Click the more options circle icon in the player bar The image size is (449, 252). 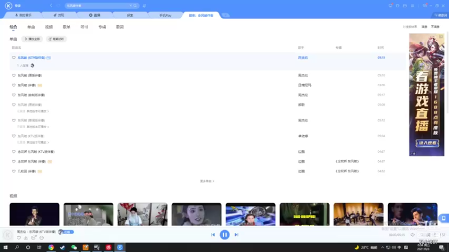click(x=42, y=237)
